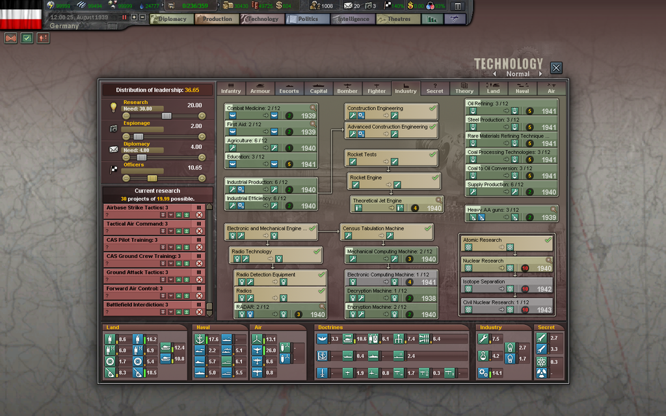Increase Research leadership with plus button
The image size is (666, 416).
pyautogui.click(x=202, y=116)
